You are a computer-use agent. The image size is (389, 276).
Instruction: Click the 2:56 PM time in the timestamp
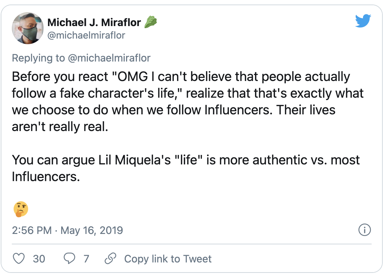coord(32,230)
